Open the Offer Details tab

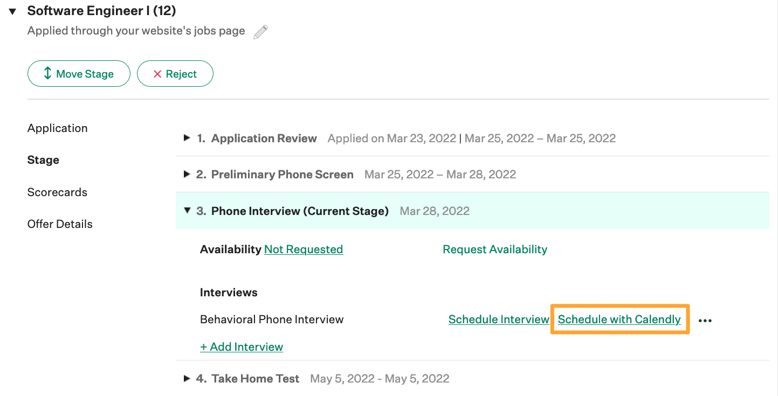[60, 224]
